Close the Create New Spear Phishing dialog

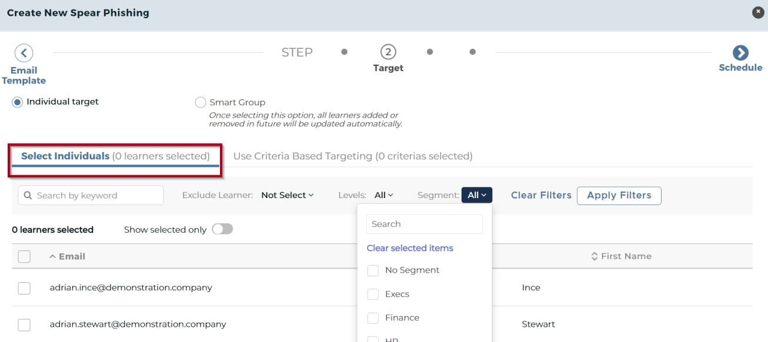click(x=758, y=12)
